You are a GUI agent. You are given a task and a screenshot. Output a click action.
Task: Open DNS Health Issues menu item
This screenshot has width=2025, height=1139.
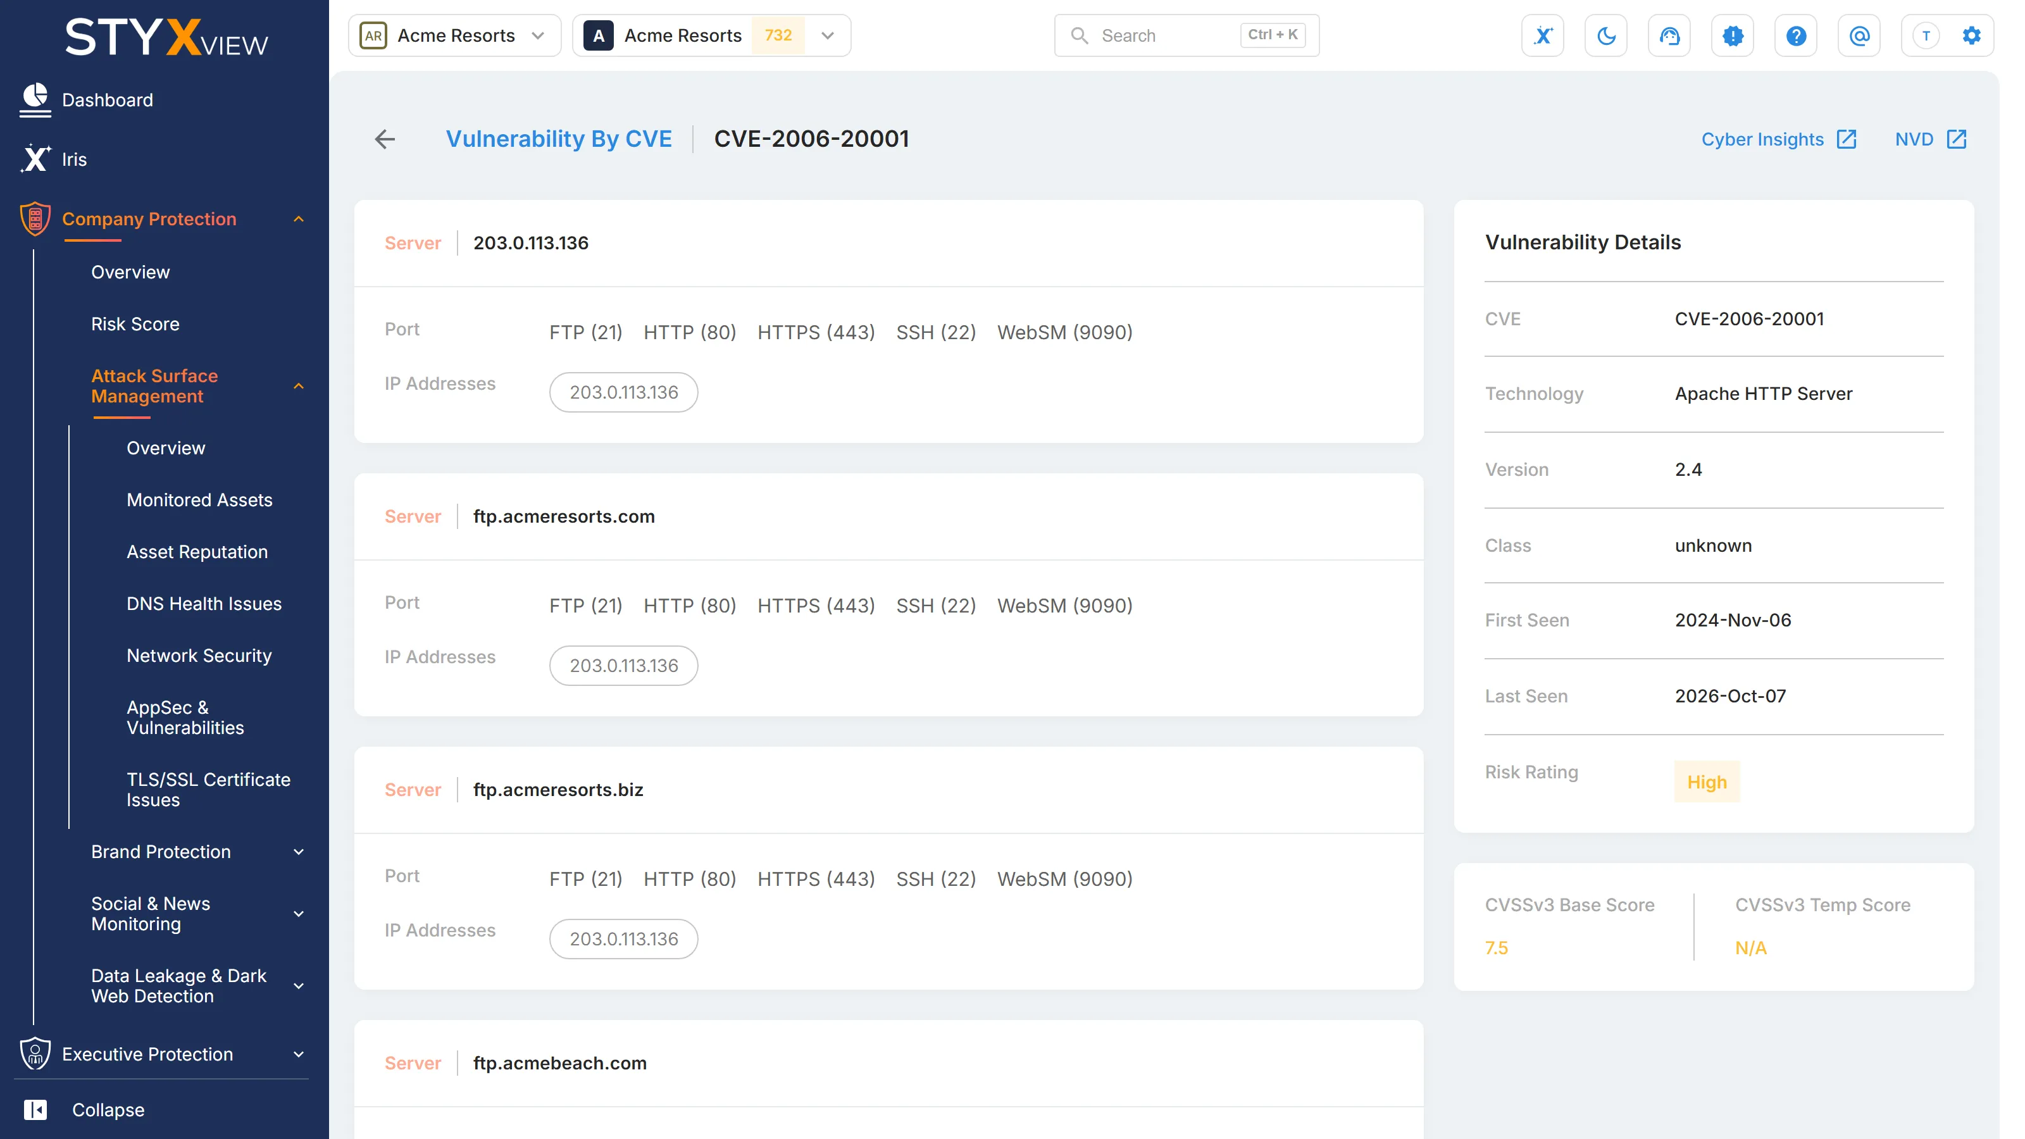(x=204, y=604)
